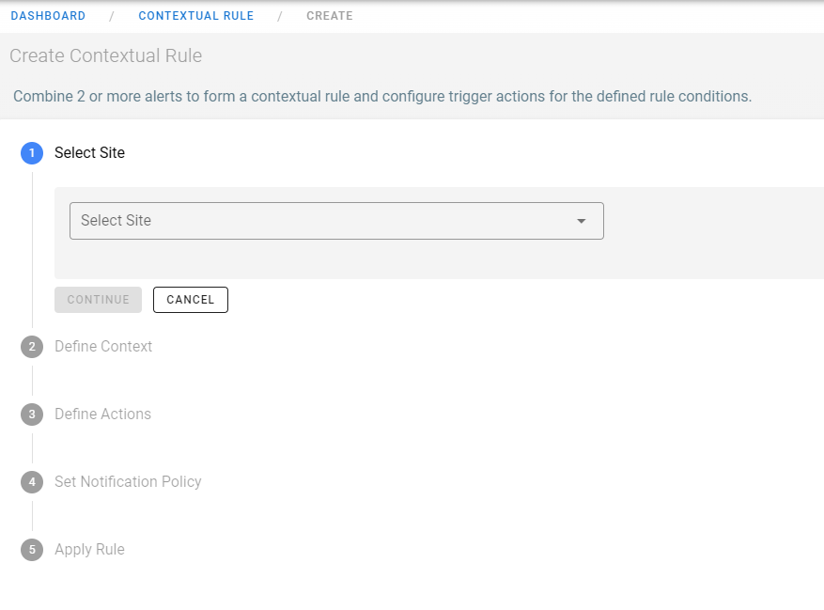Click the Create Contextual Rule heading
Screen dimensions: 824x610
point(105,56)
